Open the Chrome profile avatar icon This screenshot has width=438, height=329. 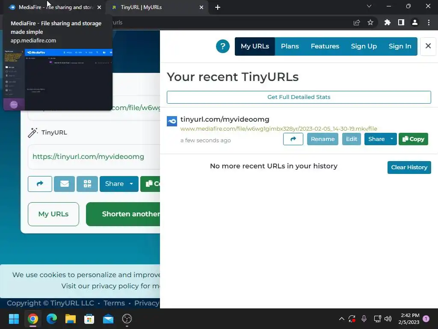pyautogui.click(x=415, y=23)
